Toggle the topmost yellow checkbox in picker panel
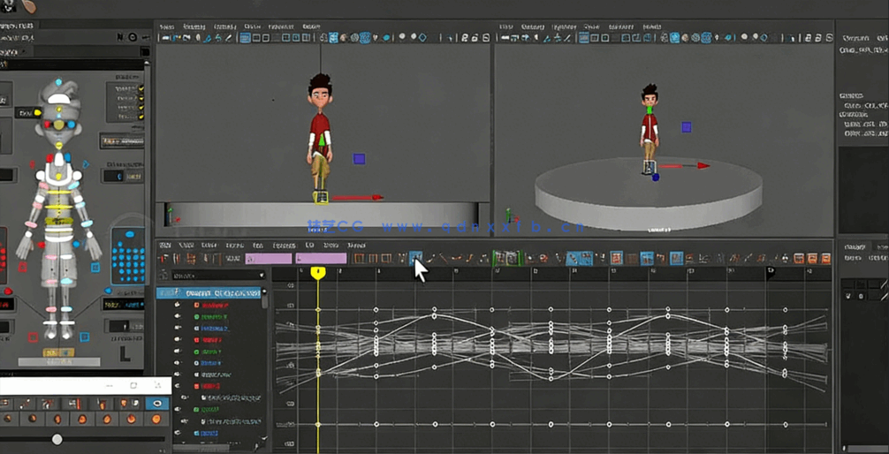This screenshot has width=889, height=454. (x=141, y=89)
